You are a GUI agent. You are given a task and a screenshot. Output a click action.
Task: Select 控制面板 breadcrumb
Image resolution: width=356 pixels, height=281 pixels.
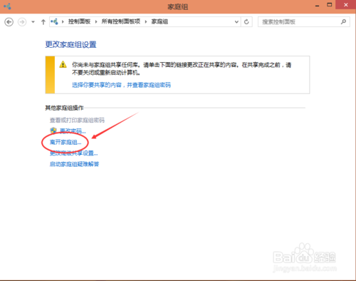click(x=79, y=21)
